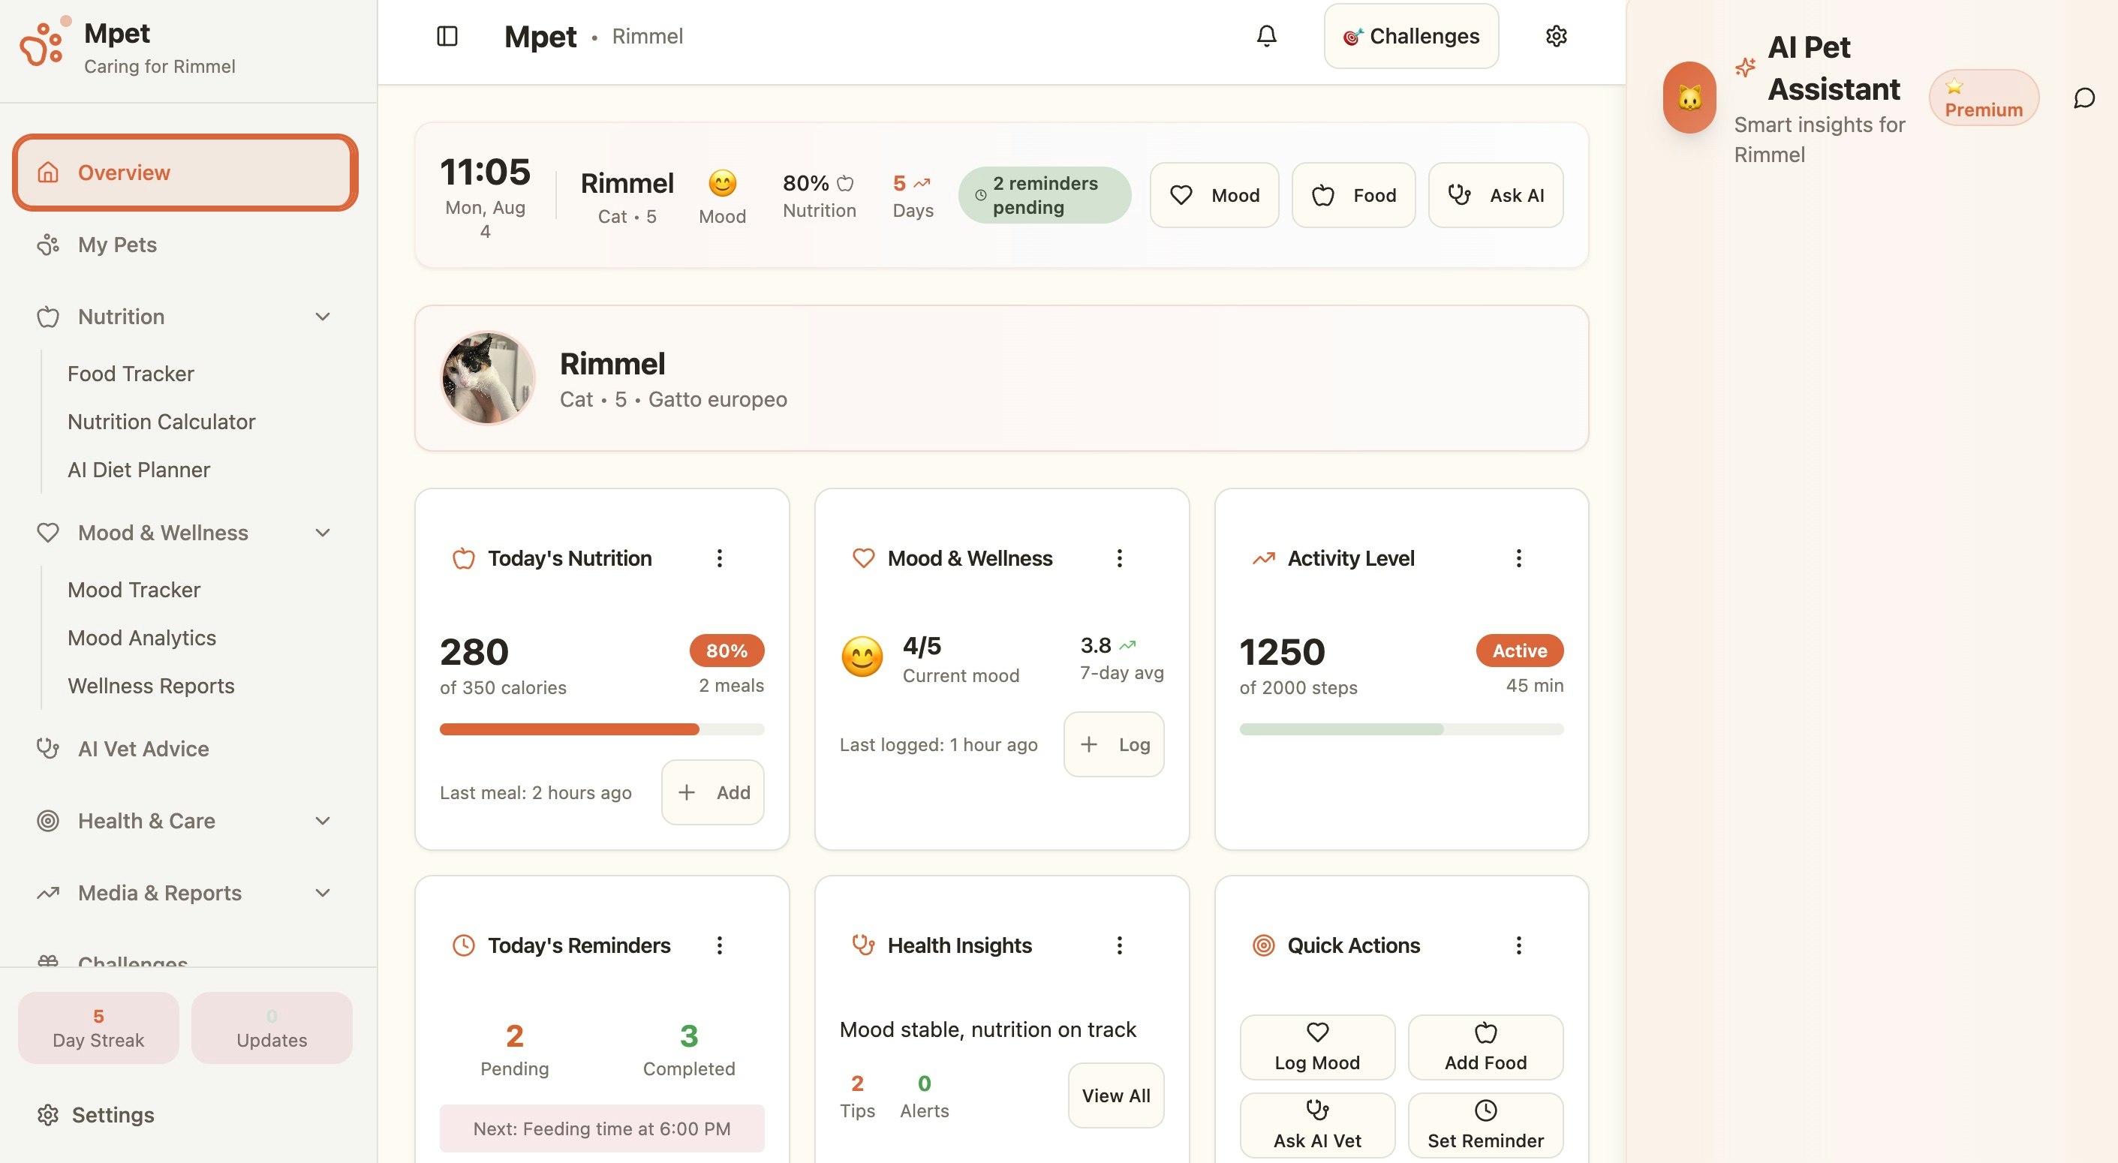Image resolution: width=2118 pixels, height=1163 pixels.
Task: Open Mood & Wellness card options menu
Action: [x=1119, y=558]
